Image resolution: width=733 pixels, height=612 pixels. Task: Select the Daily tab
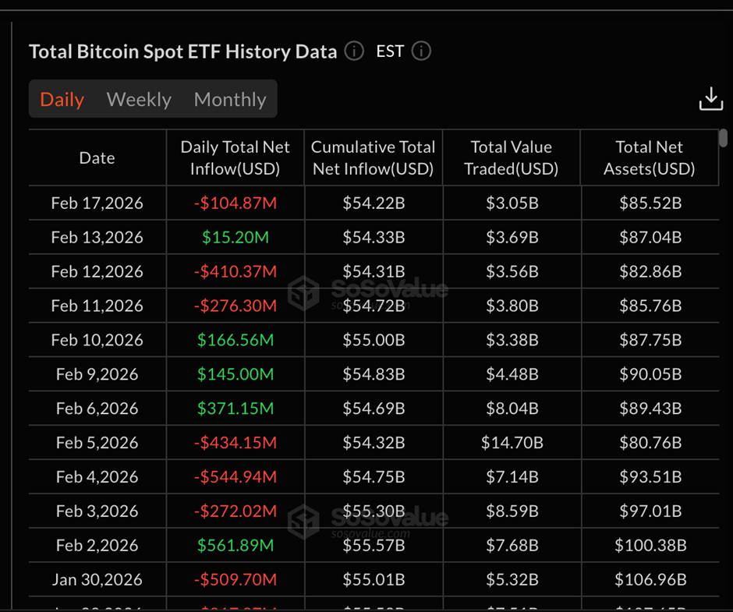tap(62, 100)
